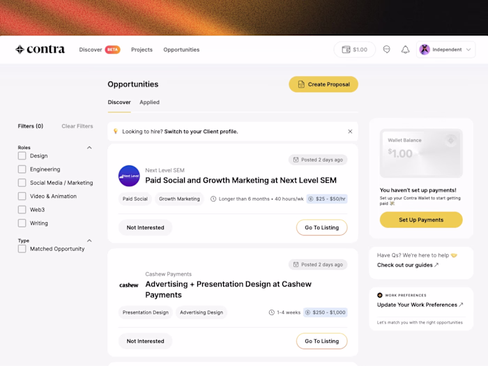Click the Cashew Payments company name
The image size is (488, 366).
click(x=169, y=274)
